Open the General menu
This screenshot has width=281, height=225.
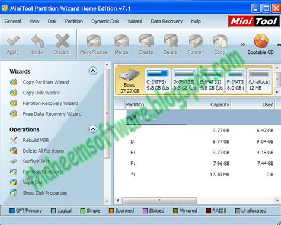[12, 21]
